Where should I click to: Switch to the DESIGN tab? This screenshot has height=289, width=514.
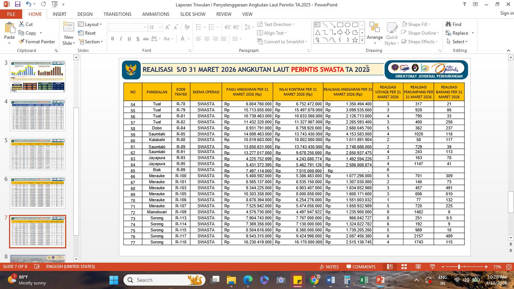click(x=85, y=14)
